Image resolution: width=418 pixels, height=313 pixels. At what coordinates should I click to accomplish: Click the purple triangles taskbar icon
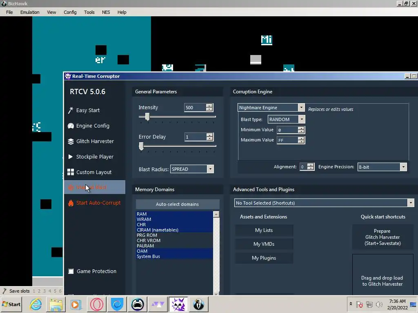pos(158,304)
